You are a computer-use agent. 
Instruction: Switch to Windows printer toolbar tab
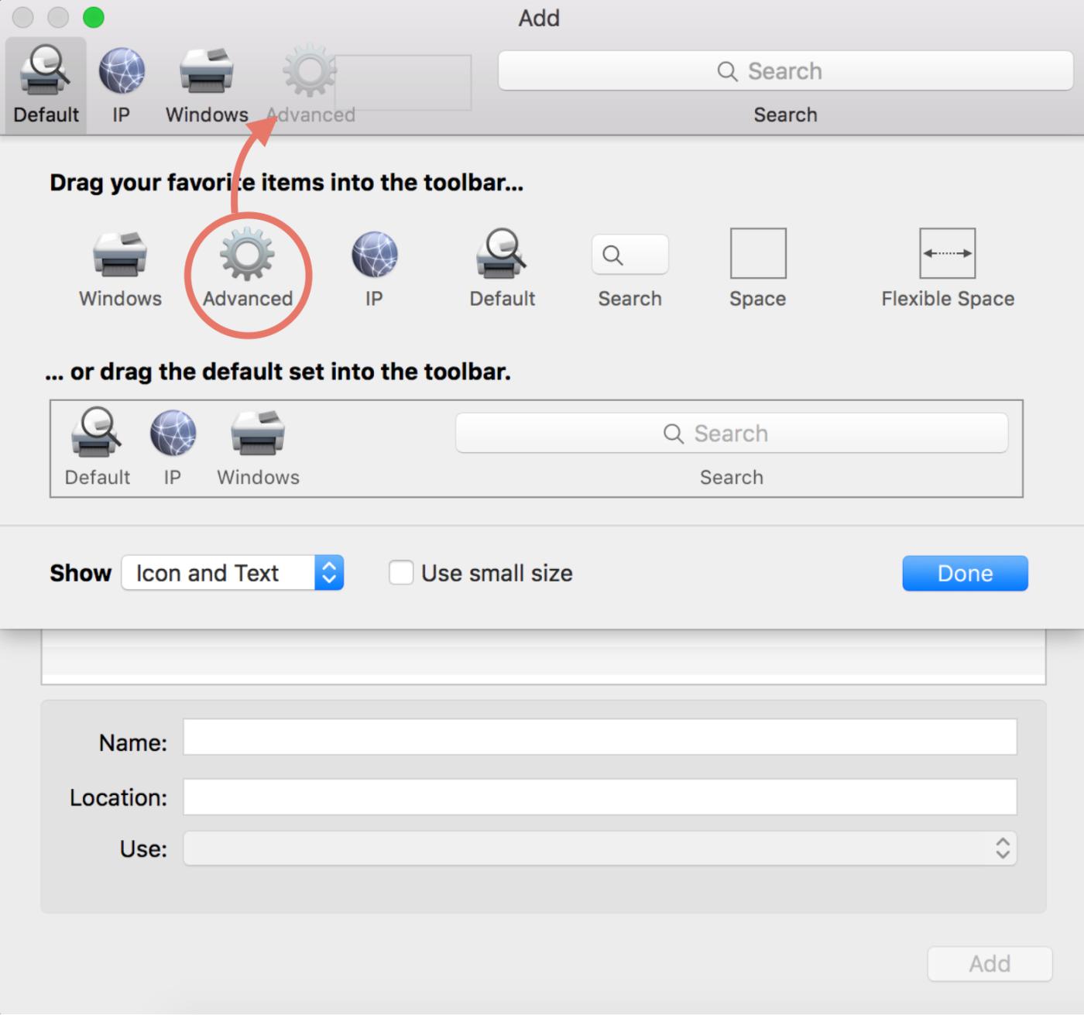207,85
